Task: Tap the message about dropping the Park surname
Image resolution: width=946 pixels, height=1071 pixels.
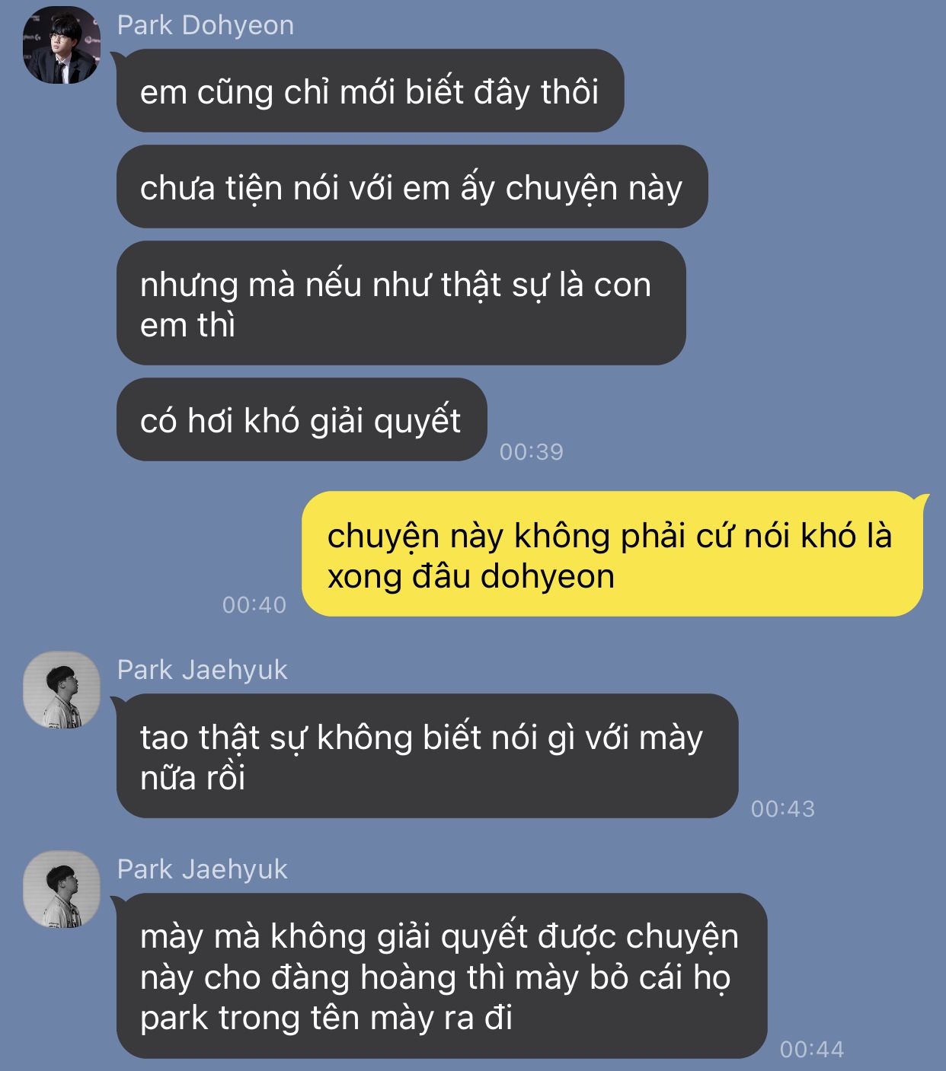Action: click(x=442, y=976)
